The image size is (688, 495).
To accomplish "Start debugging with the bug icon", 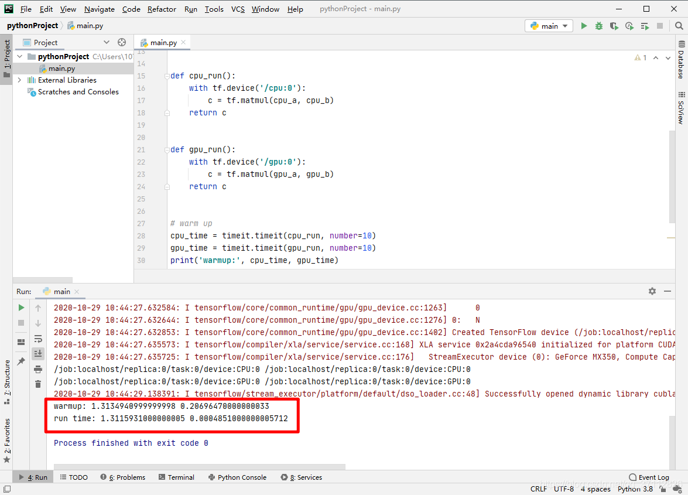I will click(x=599, y=26).
